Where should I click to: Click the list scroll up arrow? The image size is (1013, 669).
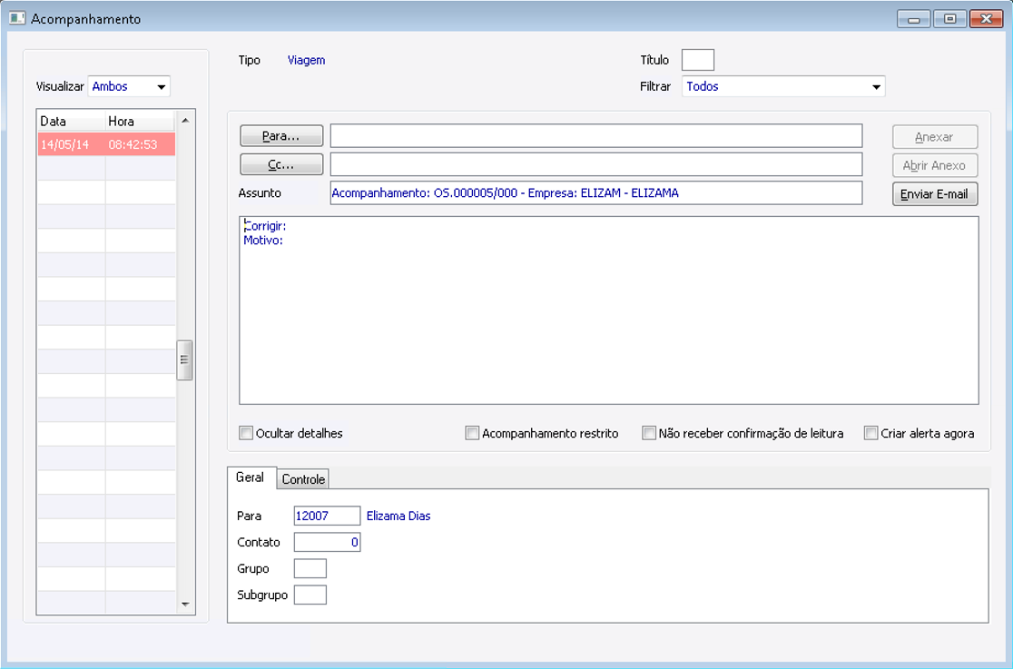pyautogui.click(x=185, y=121)
